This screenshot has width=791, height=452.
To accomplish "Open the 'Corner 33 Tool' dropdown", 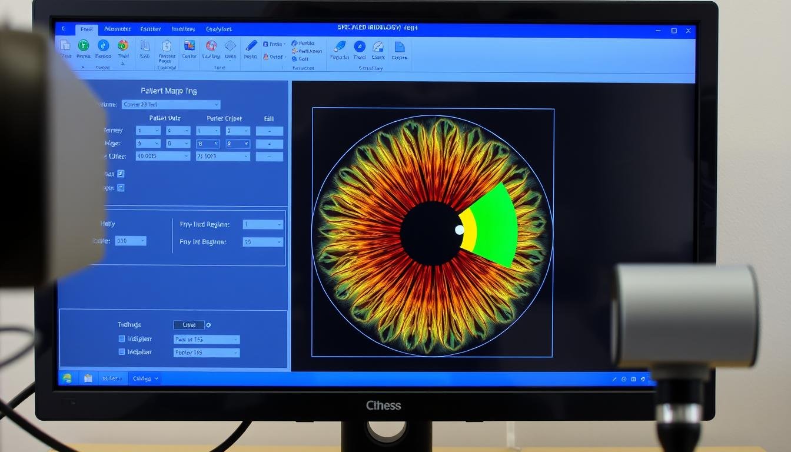I will tap(171, 105).
